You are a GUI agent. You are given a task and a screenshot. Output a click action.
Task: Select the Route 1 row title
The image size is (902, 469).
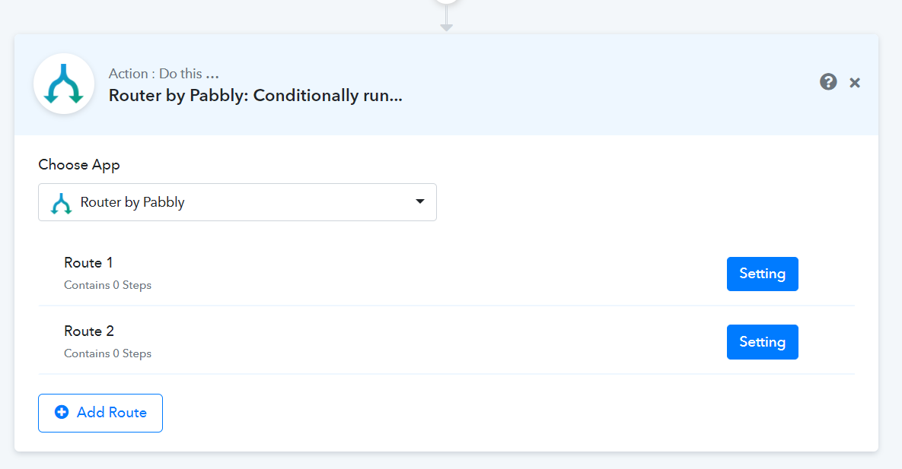coord(88,263)
